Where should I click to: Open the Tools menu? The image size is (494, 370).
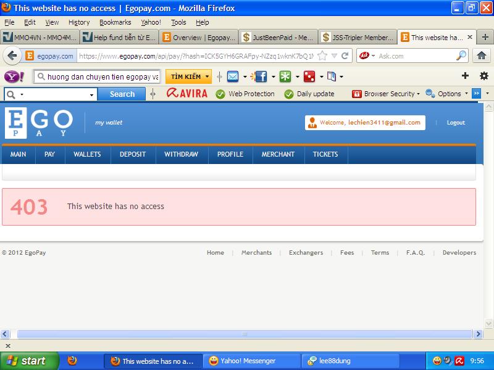tap(178, 22)
